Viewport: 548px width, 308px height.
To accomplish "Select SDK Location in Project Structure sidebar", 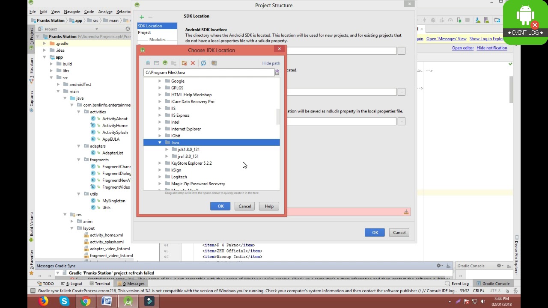I will pos(157,26).
